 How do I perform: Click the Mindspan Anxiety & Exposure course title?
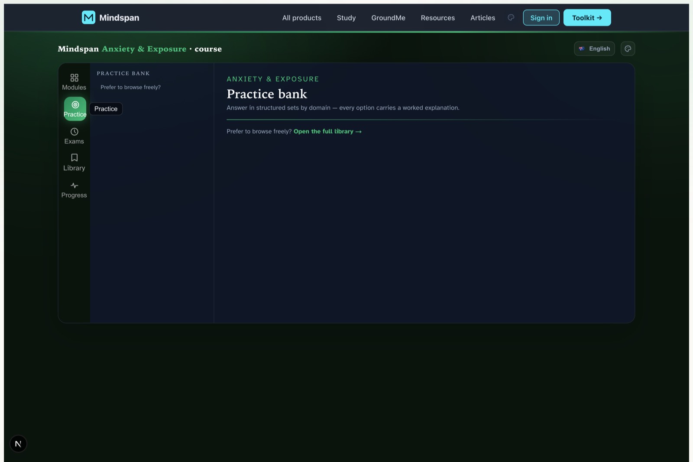(140, 49)
